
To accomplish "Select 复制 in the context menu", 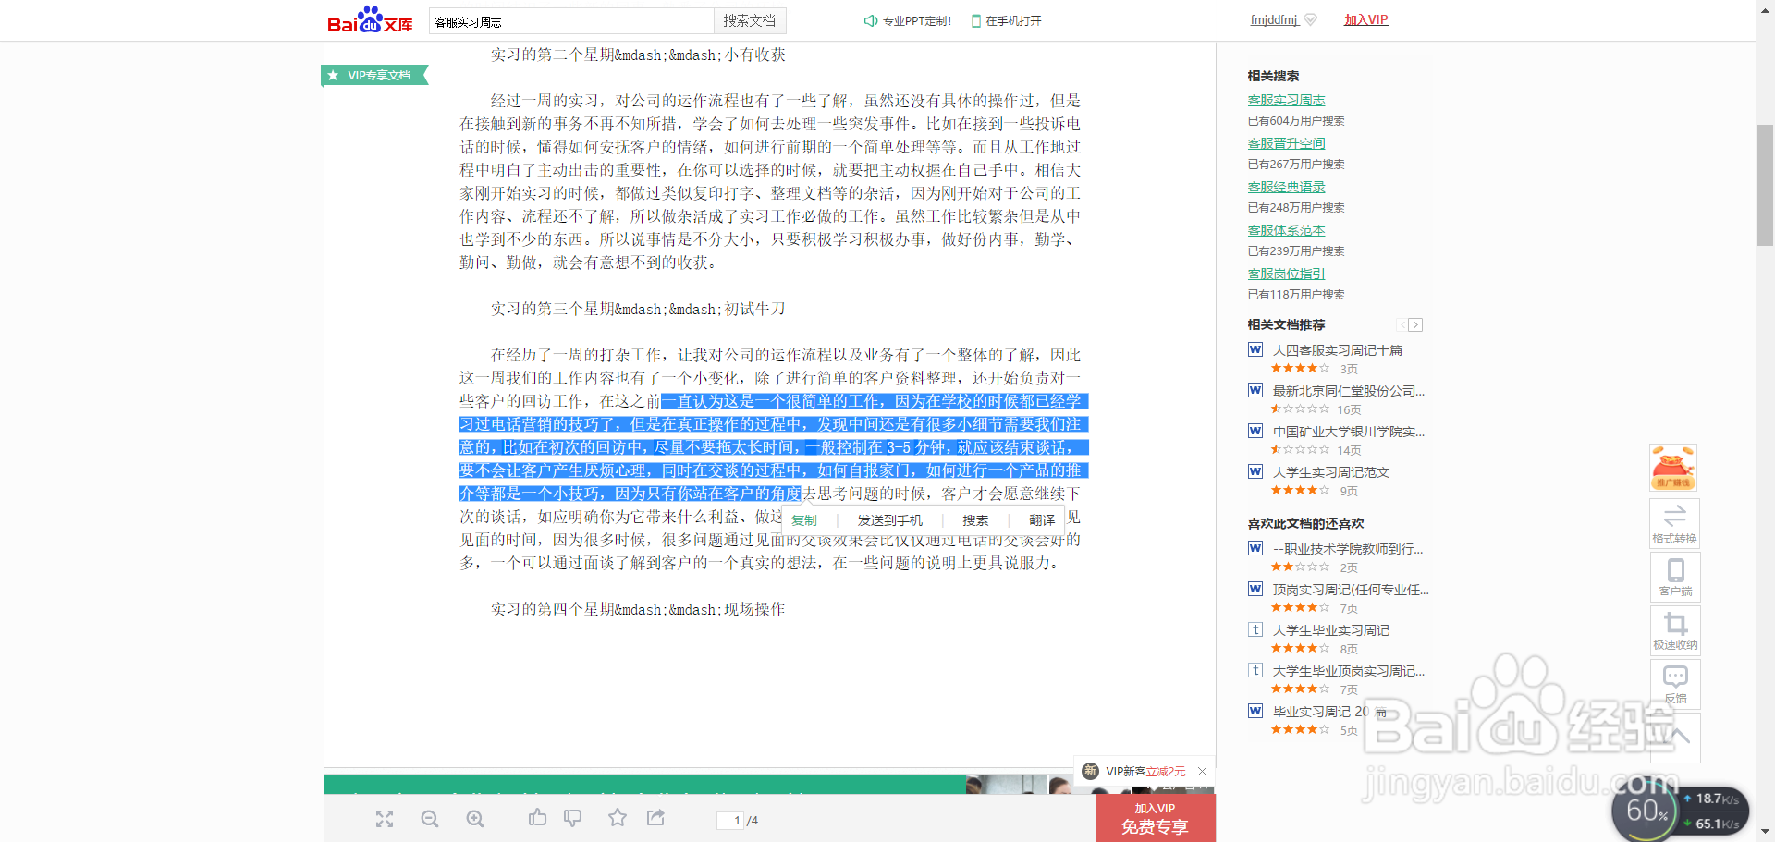I will [x=805, y=519].
